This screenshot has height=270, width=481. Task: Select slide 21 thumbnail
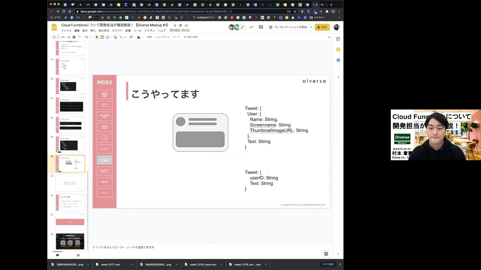pyautogui.click(x=70, y=105)
